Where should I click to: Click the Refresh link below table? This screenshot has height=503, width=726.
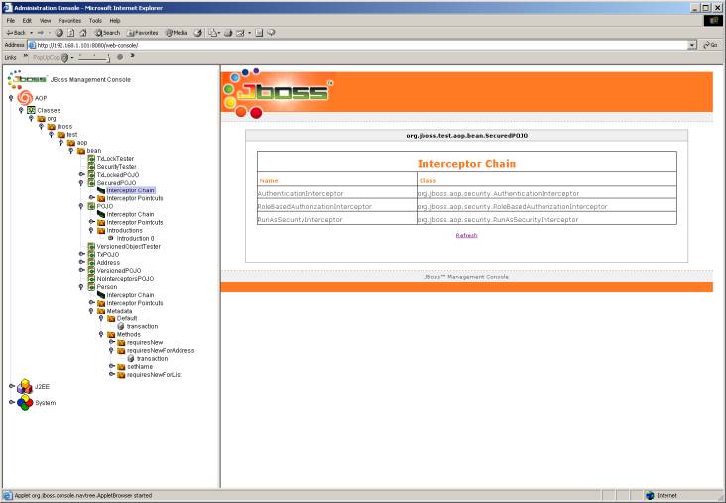[x=466, y=235]
